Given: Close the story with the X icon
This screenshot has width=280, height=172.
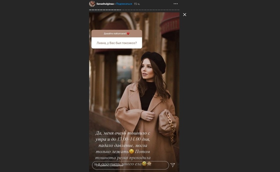Looking at the screenshot, I should point(184,15).
